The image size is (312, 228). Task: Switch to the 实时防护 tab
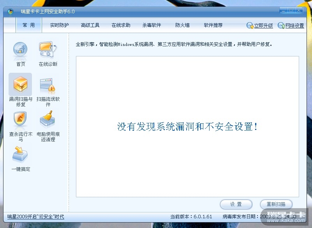(x=59, y=25)
